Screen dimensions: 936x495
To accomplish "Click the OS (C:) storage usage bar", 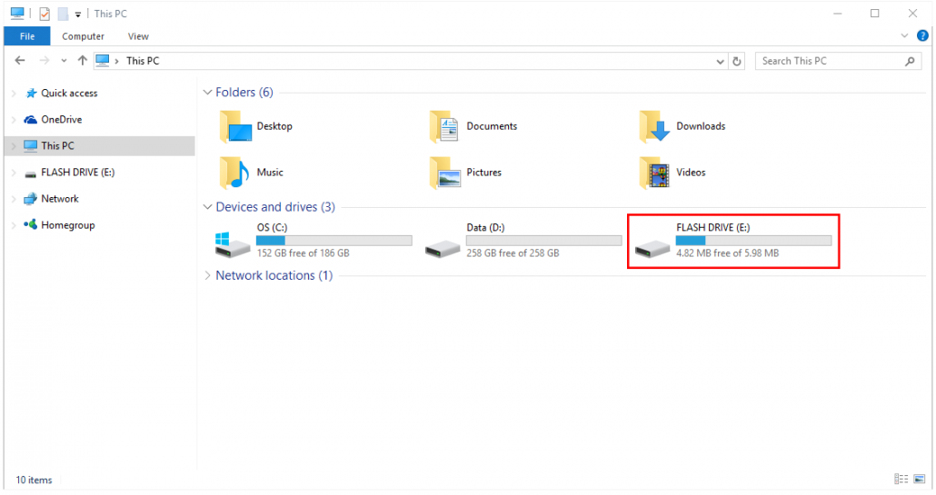I will tap(334, 241).
